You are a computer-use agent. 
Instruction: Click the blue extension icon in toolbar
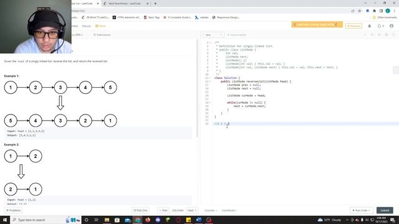(x=367, y=11)
